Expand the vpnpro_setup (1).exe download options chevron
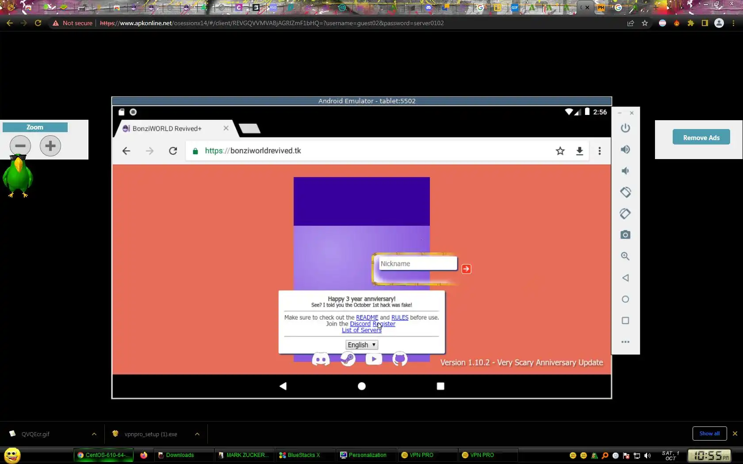 coord(197,434)
